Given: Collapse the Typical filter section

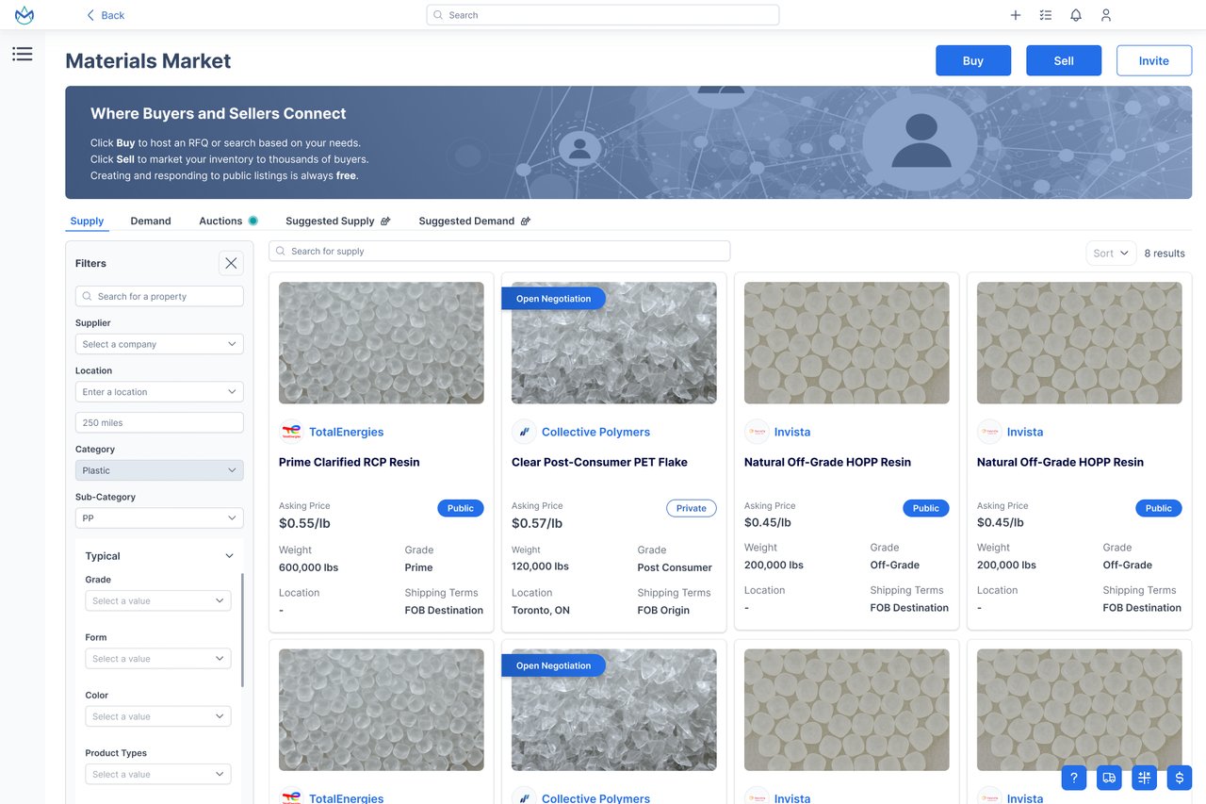Looking at the screenshot, I should pyautogui.click(x=227, y=556).
